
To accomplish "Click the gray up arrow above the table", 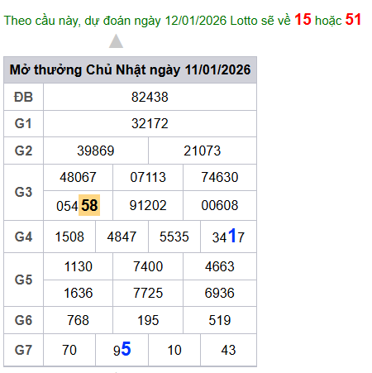I will coord(116,41).
